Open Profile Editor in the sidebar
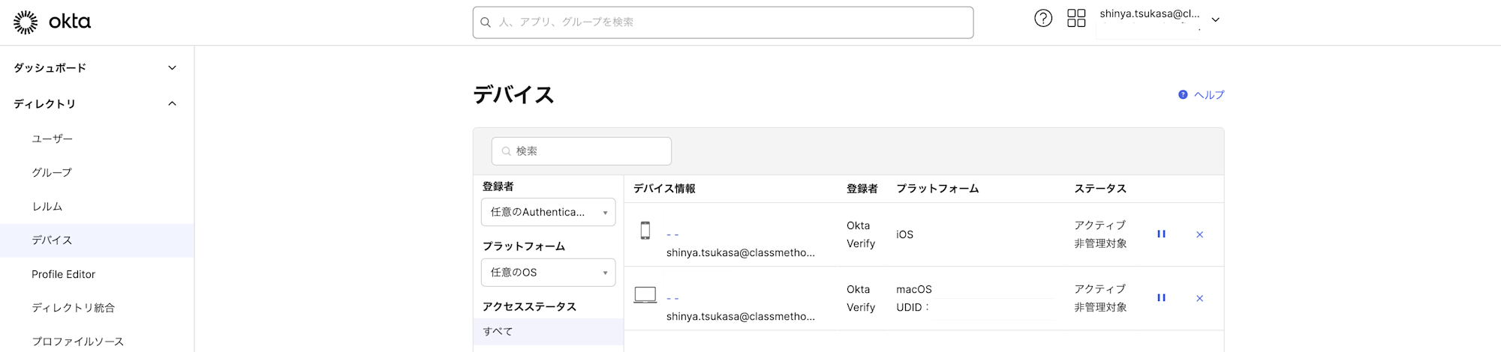1501x352 pixels. 64,274
